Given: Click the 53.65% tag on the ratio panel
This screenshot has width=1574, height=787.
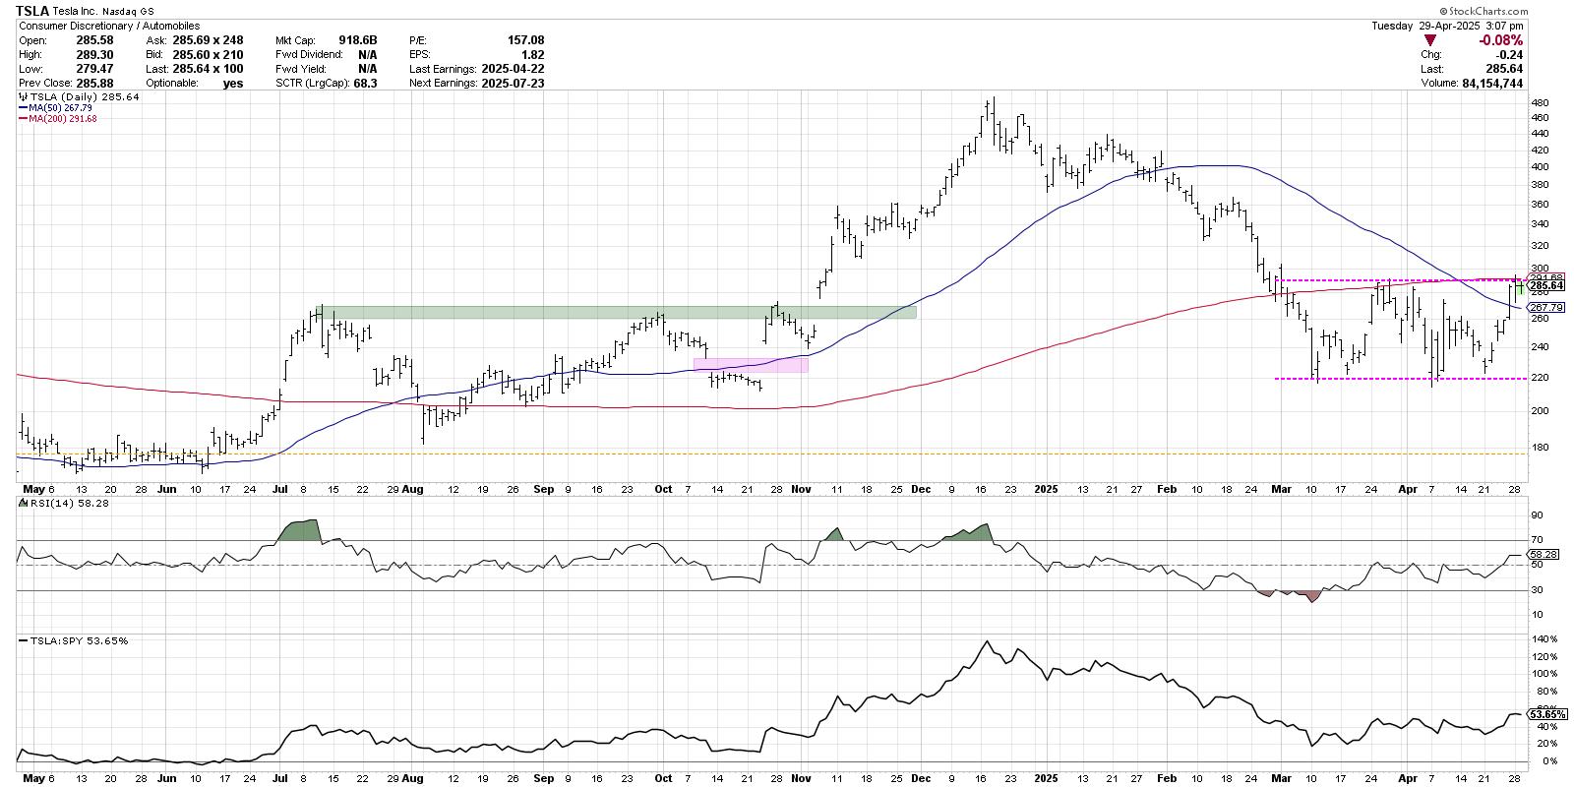Looking at the screenshot, I should coord(1545,713).
